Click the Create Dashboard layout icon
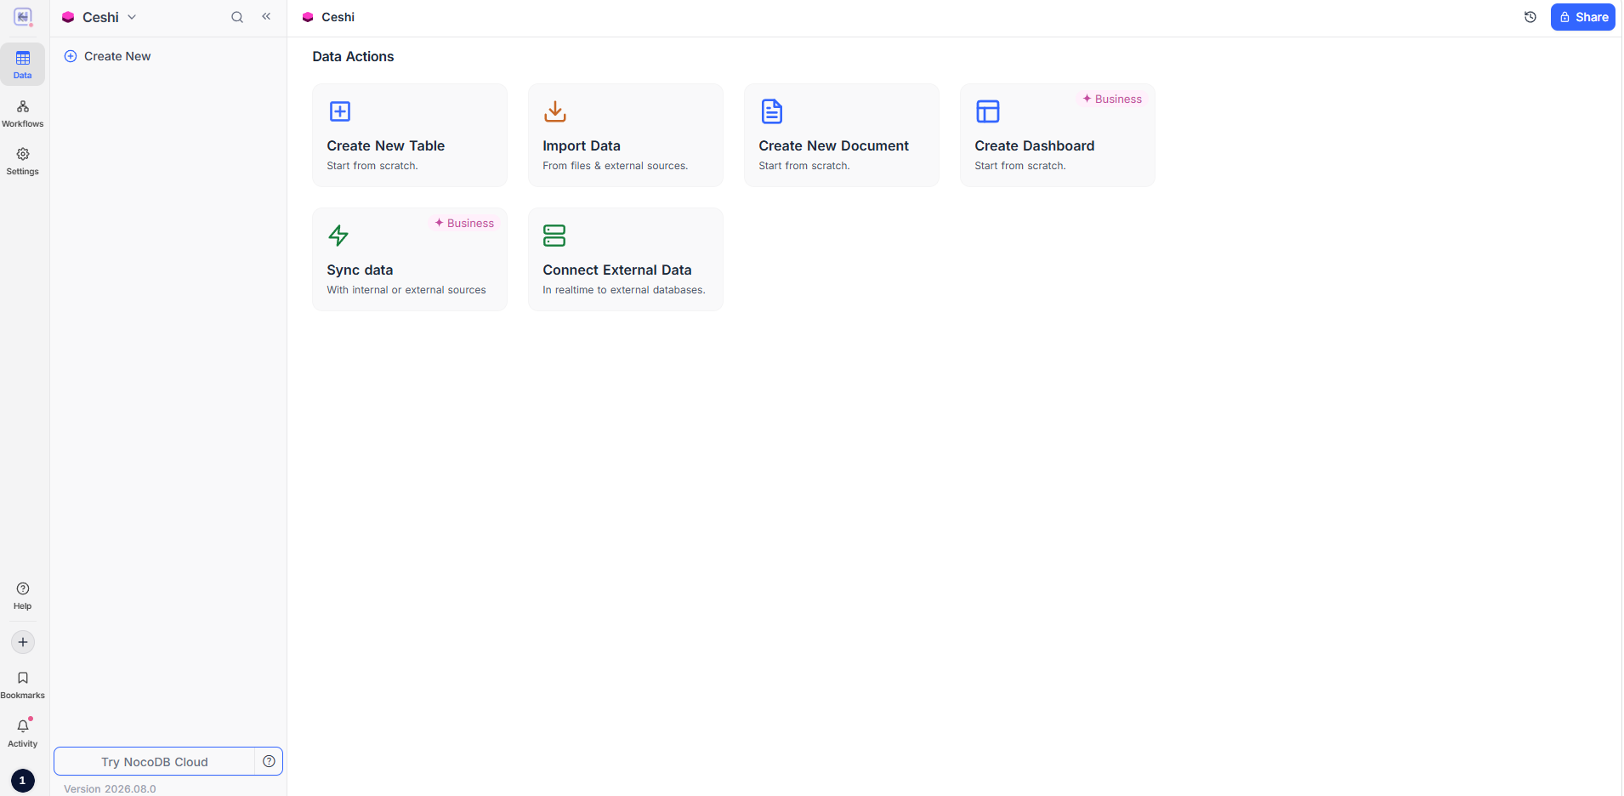The height and width of the screenshot is (796, 1624). (988, 111)
